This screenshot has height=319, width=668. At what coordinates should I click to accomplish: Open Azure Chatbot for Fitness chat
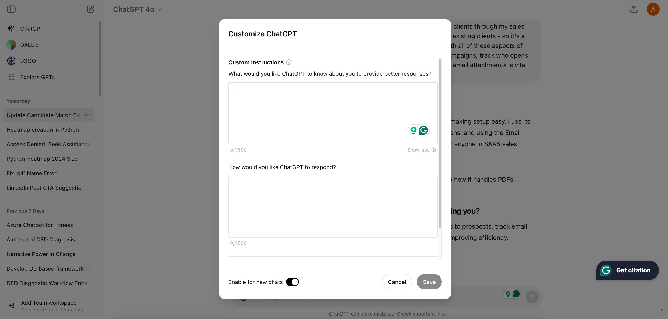[x=40, y=225]
